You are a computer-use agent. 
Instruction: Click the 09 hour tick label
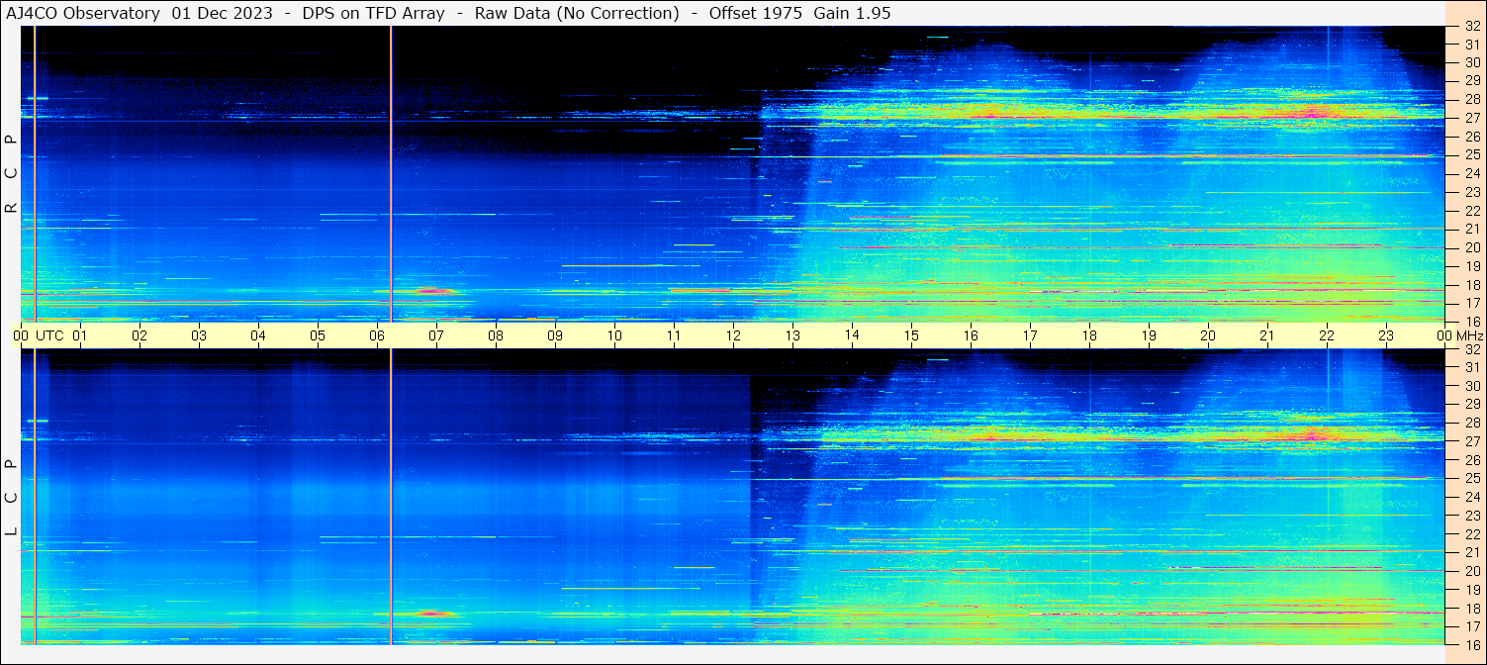point(555,335)
